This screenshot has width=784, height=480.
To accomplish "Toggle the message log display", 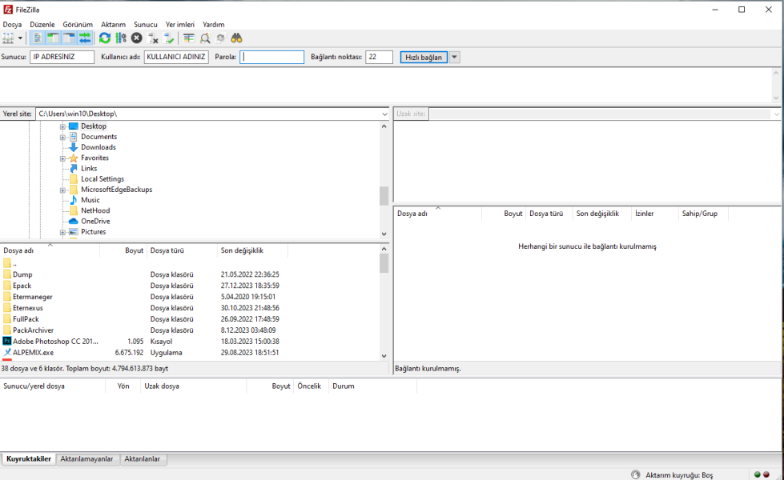I will (38, 38).
